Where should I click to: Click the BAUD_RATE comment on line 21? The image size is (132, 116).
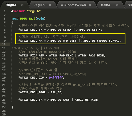pyautogui.click(x=68, y=85)
